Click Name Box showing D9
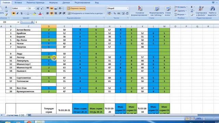The height and width of the screenshot is (123, 219). 10,22
